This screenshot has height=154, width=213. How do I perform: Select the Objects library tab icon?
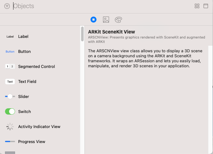pos(93,19)
